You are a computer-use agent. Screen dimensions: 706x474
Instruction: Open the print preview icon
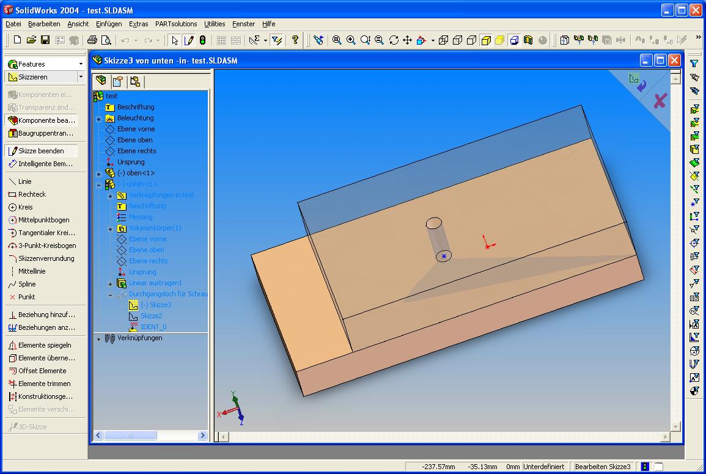[x=106, y=40]
